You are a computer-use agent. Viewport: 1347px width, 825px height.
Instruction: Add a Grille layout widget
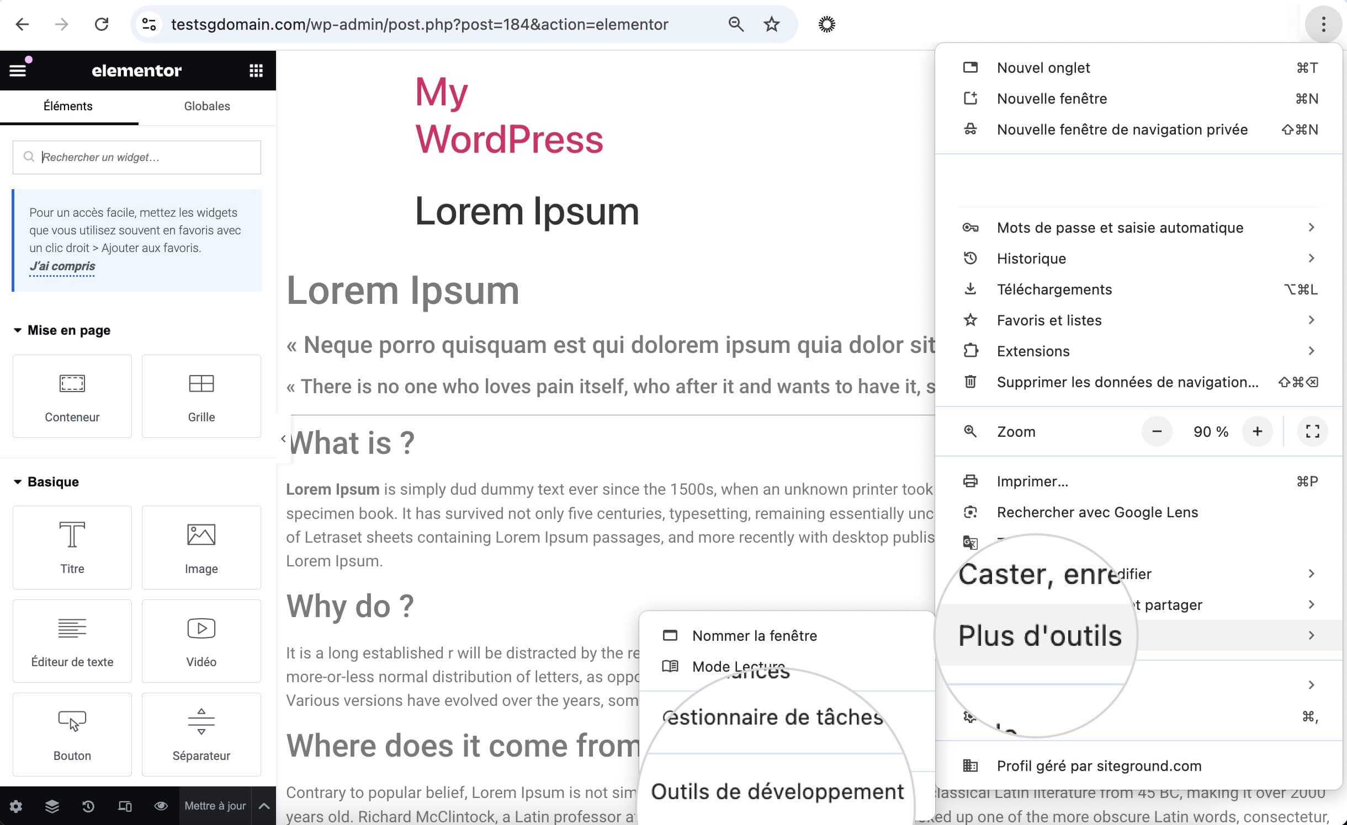tap(201, 396)
